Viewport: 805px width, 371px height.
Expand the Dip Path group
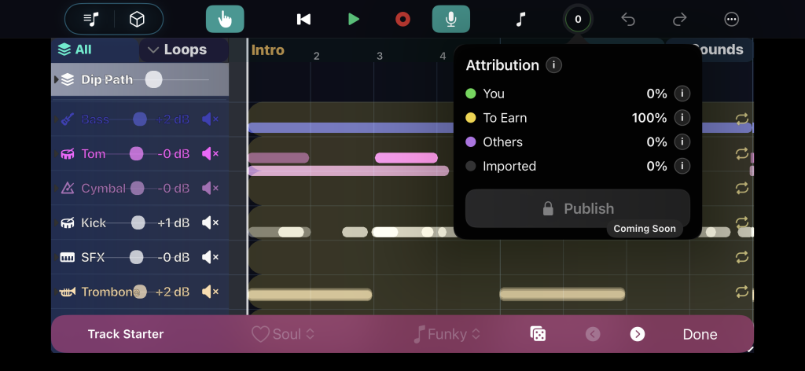(x=56, y=79)
